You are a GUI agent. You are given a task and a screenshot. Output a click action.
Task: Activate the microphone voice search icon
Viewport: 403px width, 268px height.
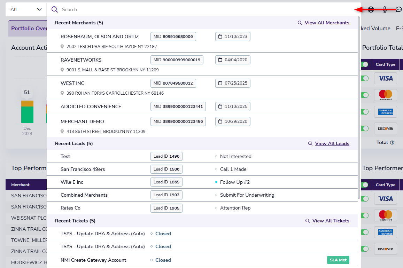click(x=385, y=10)
